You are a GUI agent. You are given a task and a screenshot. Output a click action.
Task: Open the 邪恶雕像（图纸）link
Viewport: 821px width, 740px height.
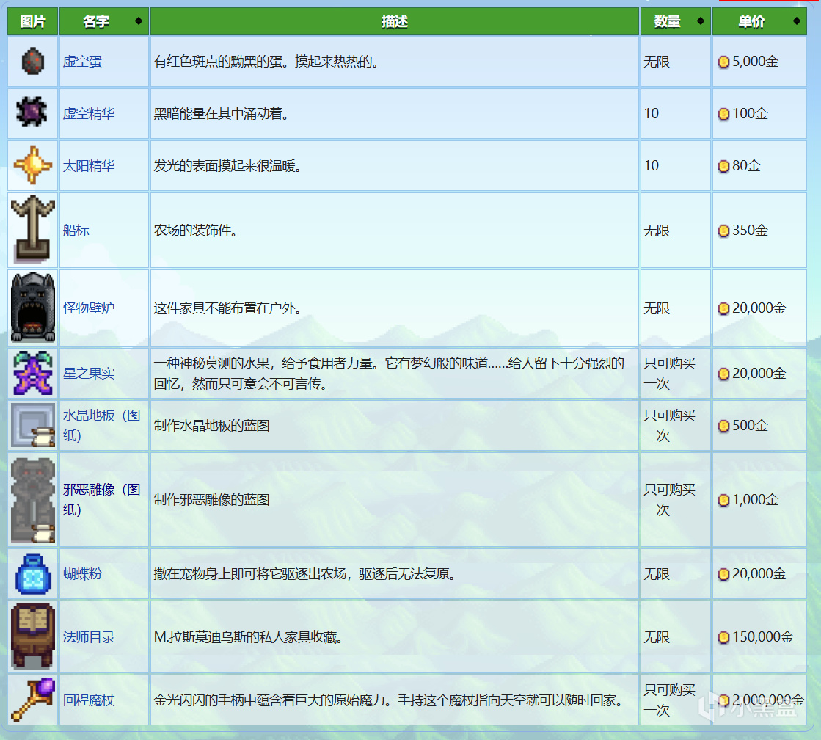click(101, 499)
